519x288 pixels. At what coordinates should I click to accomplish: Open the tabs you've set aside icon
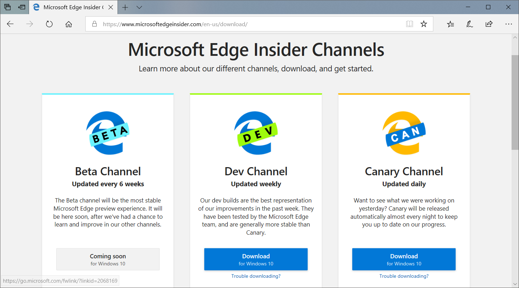7,7
